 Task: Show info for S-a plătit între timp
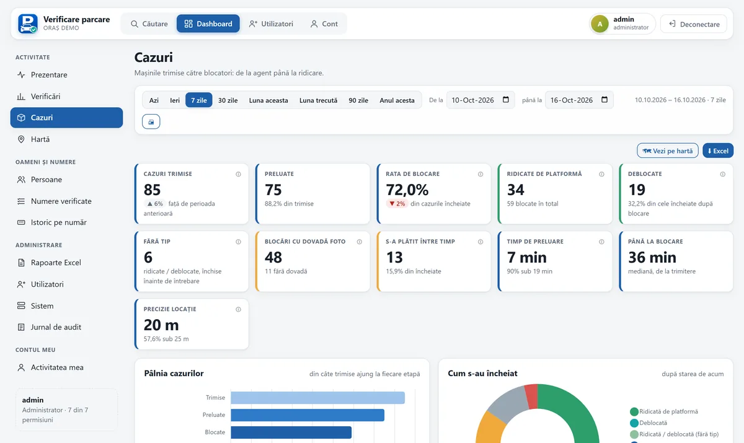pyautogui.click(x=480, y=242)
